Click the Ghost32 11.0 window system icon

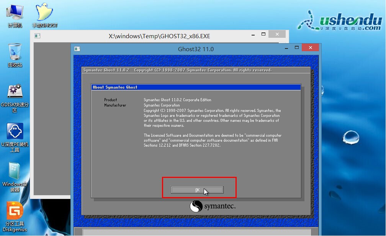pos(77,49)
